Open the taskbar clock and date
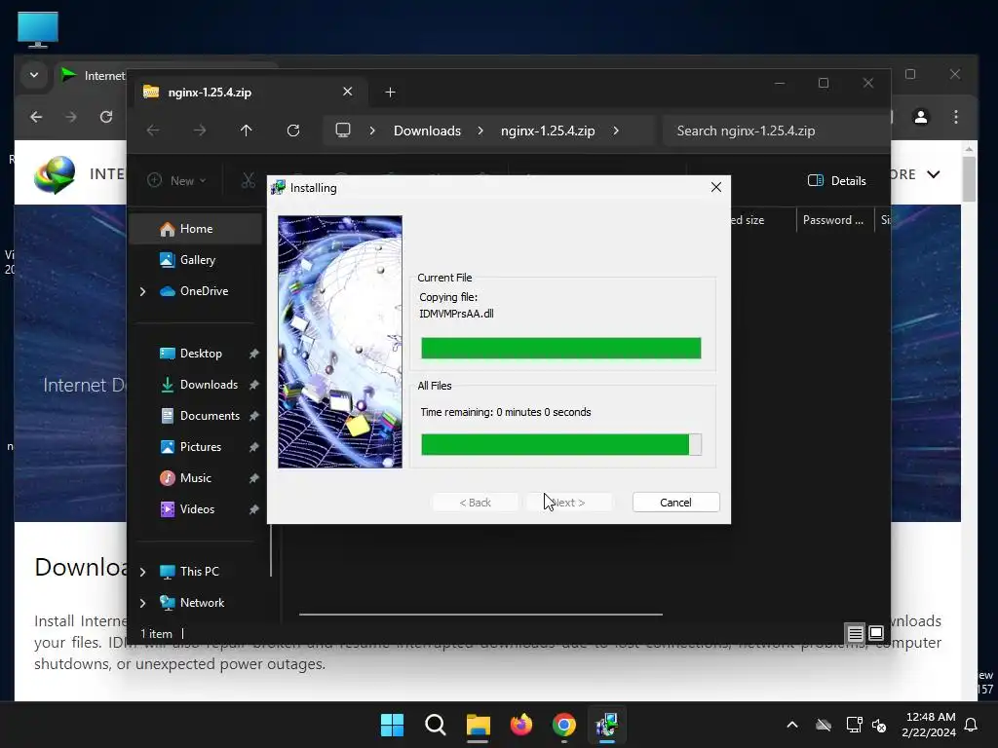Image resolution: width=998 pixels, height=748 pixels. [929, 725]
